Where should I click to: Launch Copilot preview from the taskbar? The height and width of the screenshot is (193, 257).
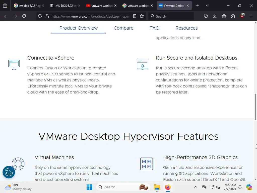click(249, 187)
